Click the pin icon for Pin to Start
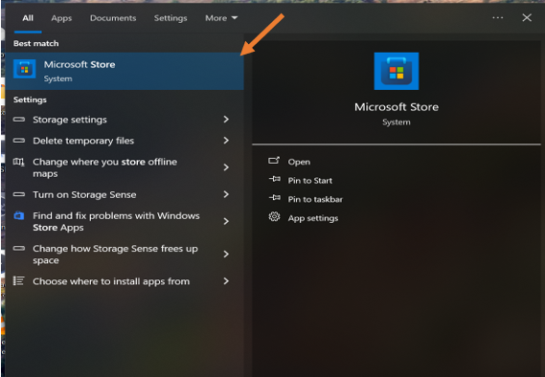 [x=275, y=179]
